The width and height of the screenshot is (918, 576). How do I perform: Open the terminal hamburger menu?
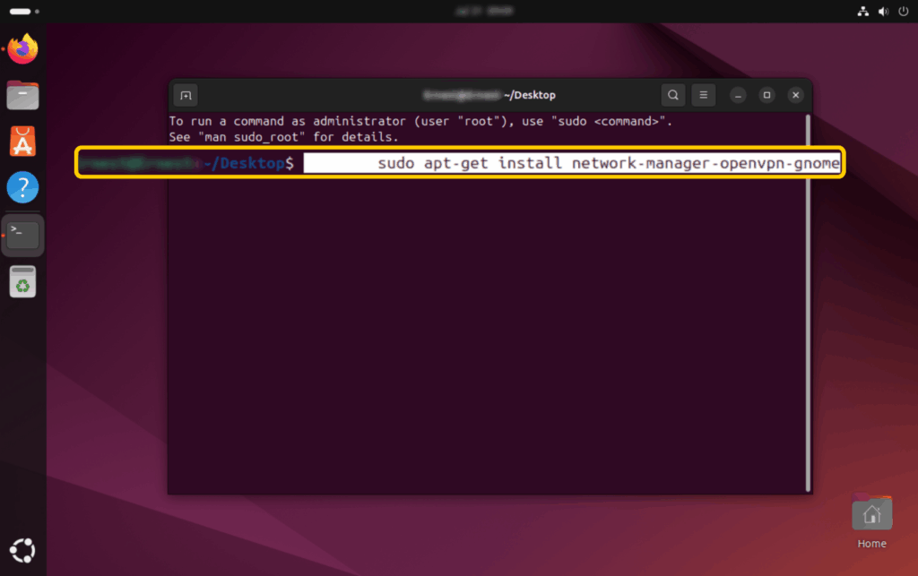point(704,95)
